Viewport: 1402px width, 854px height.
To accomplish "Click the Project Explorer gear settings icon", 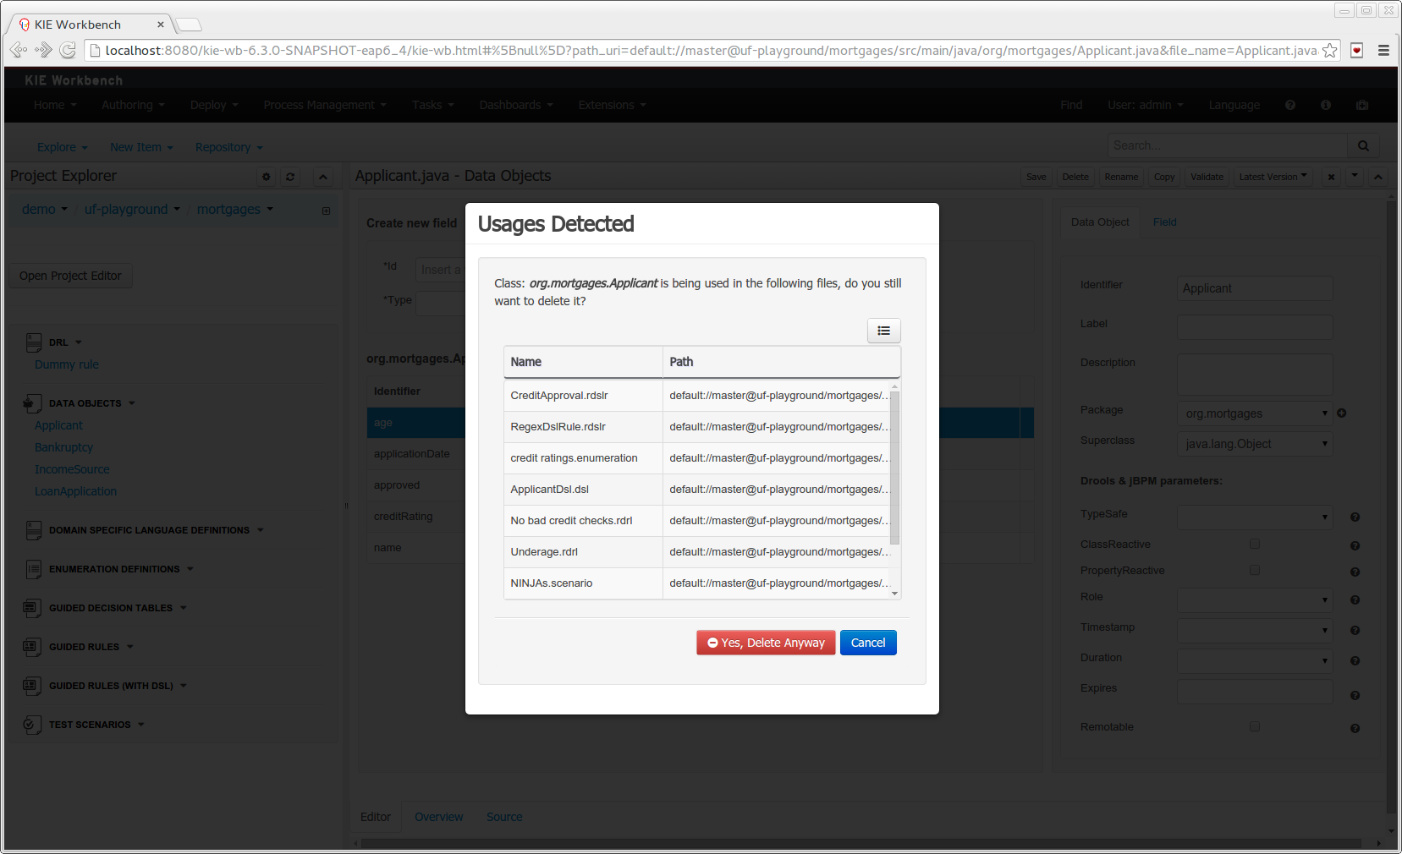I will click(x=267, y=177).
